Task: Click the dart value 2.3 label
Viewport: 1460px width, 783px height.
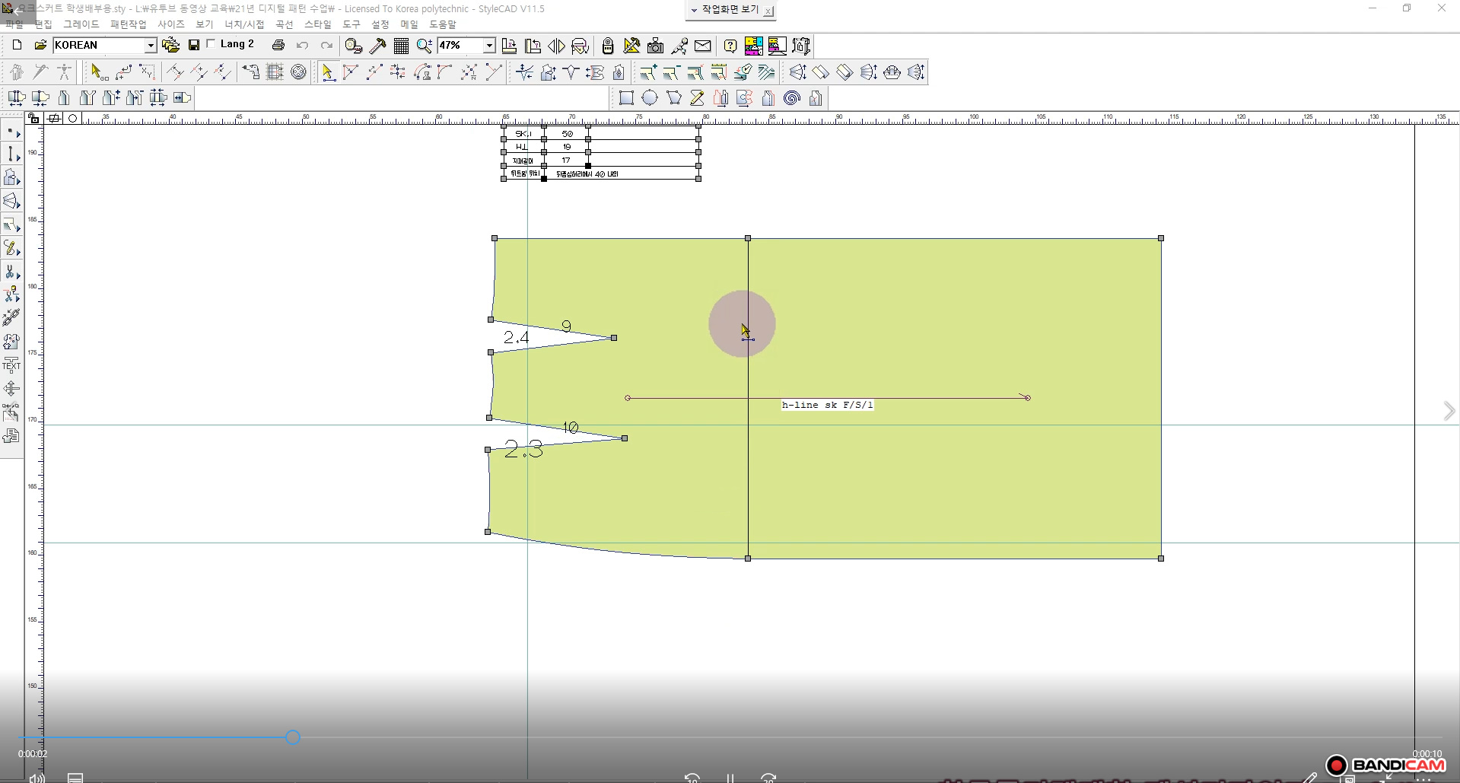Action: [523, 450]
